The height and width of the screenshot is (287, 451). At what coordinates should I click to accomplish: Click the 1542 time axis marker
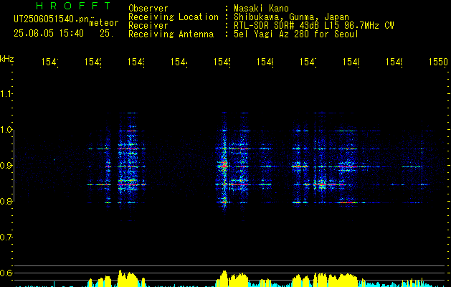point(93,62)
